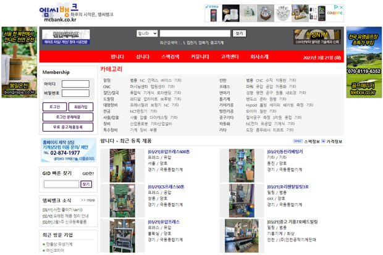Click the mcbank.co.kr site logo
This screenshot has height=255, width=383.
tap(61, 13)
